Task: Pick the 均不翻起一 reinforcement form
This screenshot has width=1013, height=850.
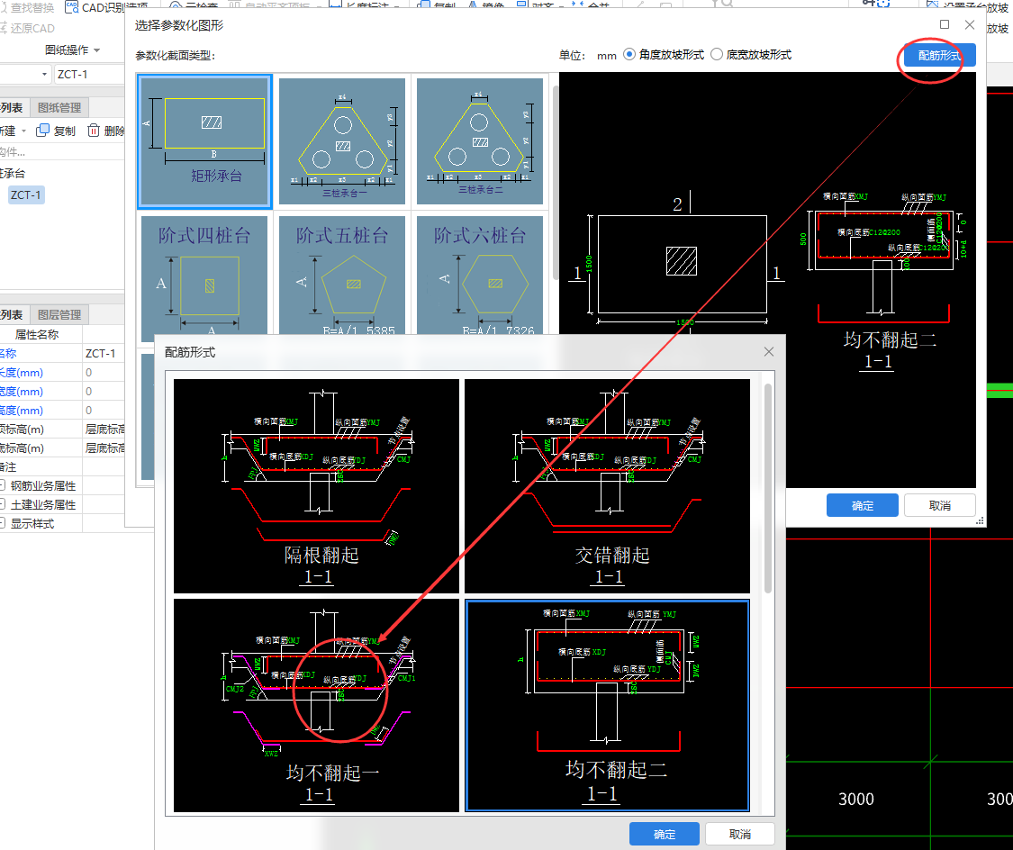Action: 317,705
